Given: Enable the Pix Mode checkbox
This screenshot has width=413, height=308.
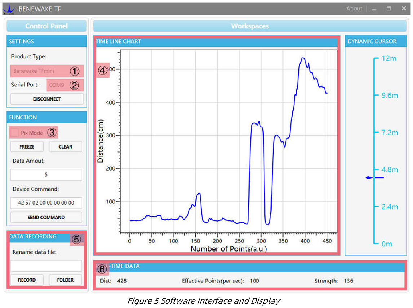Looking at the screenshot, I should [x=15, y=133].
